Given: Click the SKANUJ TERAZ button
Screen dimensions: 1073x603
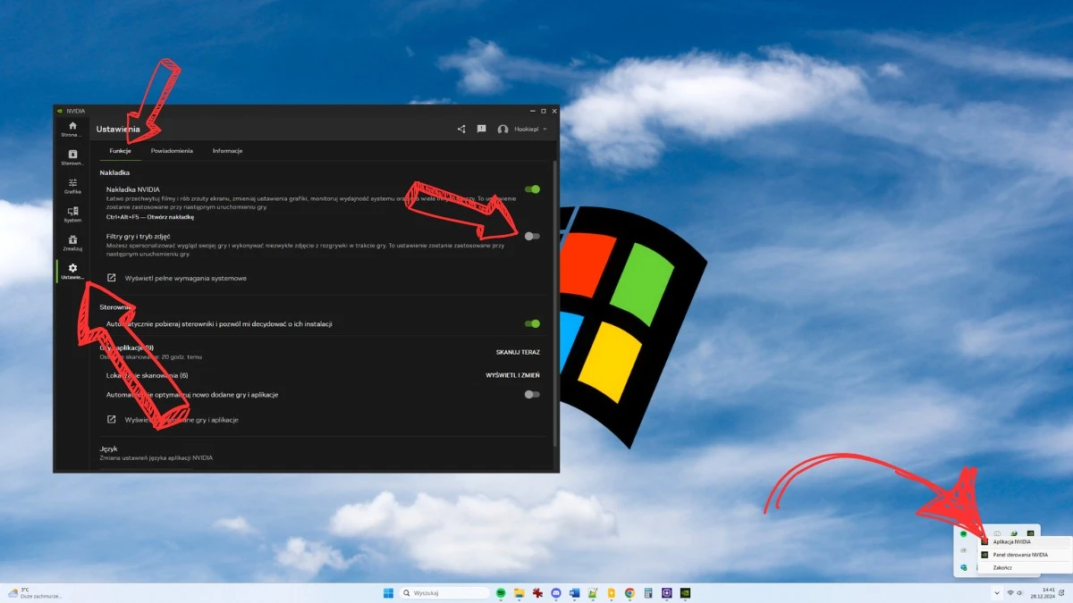Looking at the screenshot, I should click(x=517, y=351).
